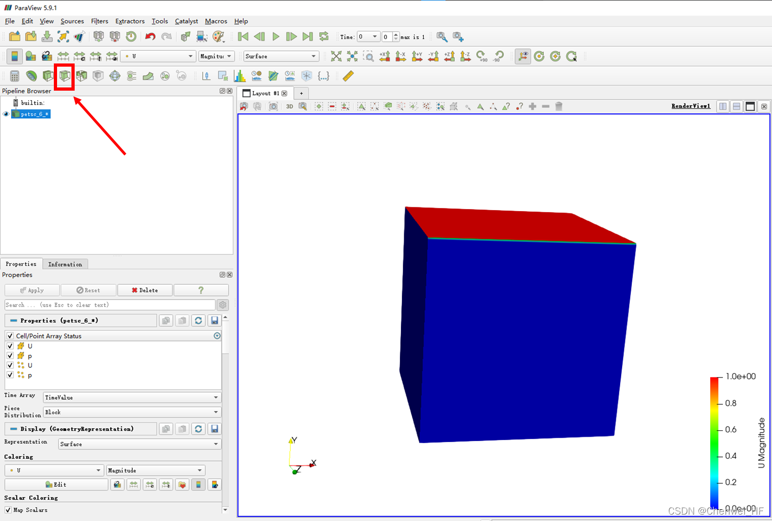The image size is (772, 521).
Task: Open the Extractors menu
Action: click(130, 21)
